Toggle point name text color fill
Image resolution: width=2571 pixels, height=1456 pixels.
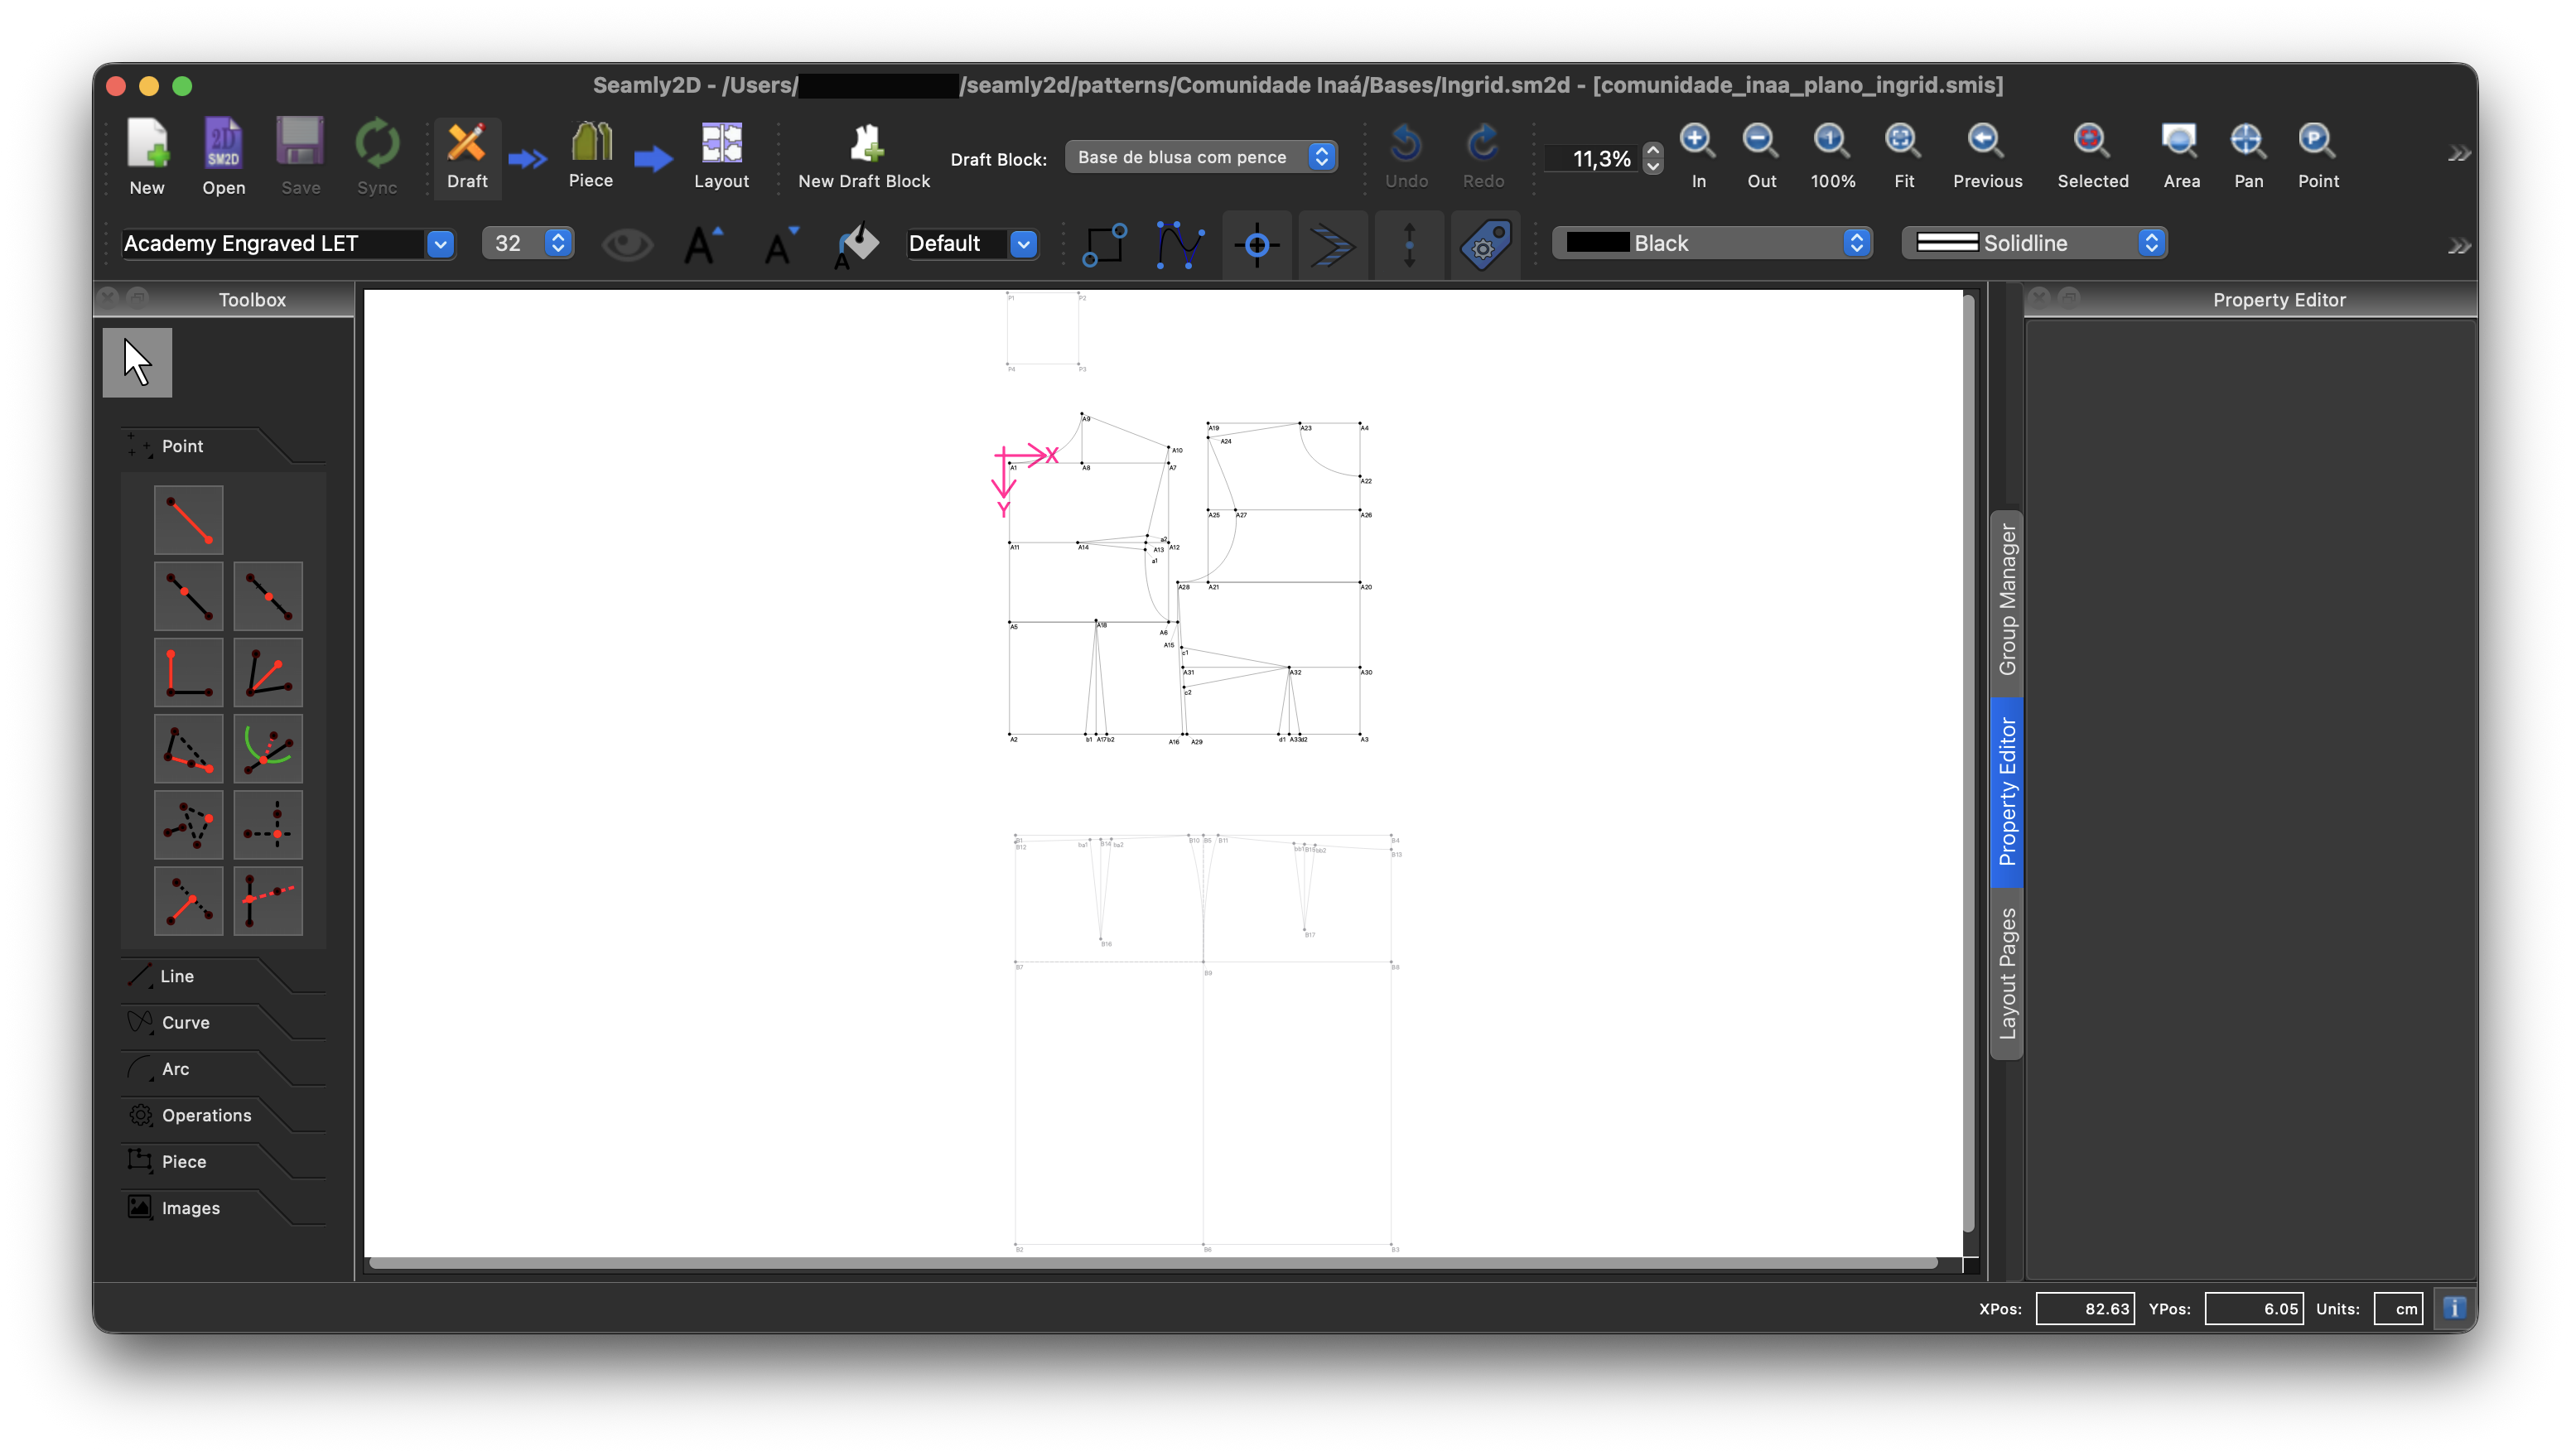click(856, 244)
